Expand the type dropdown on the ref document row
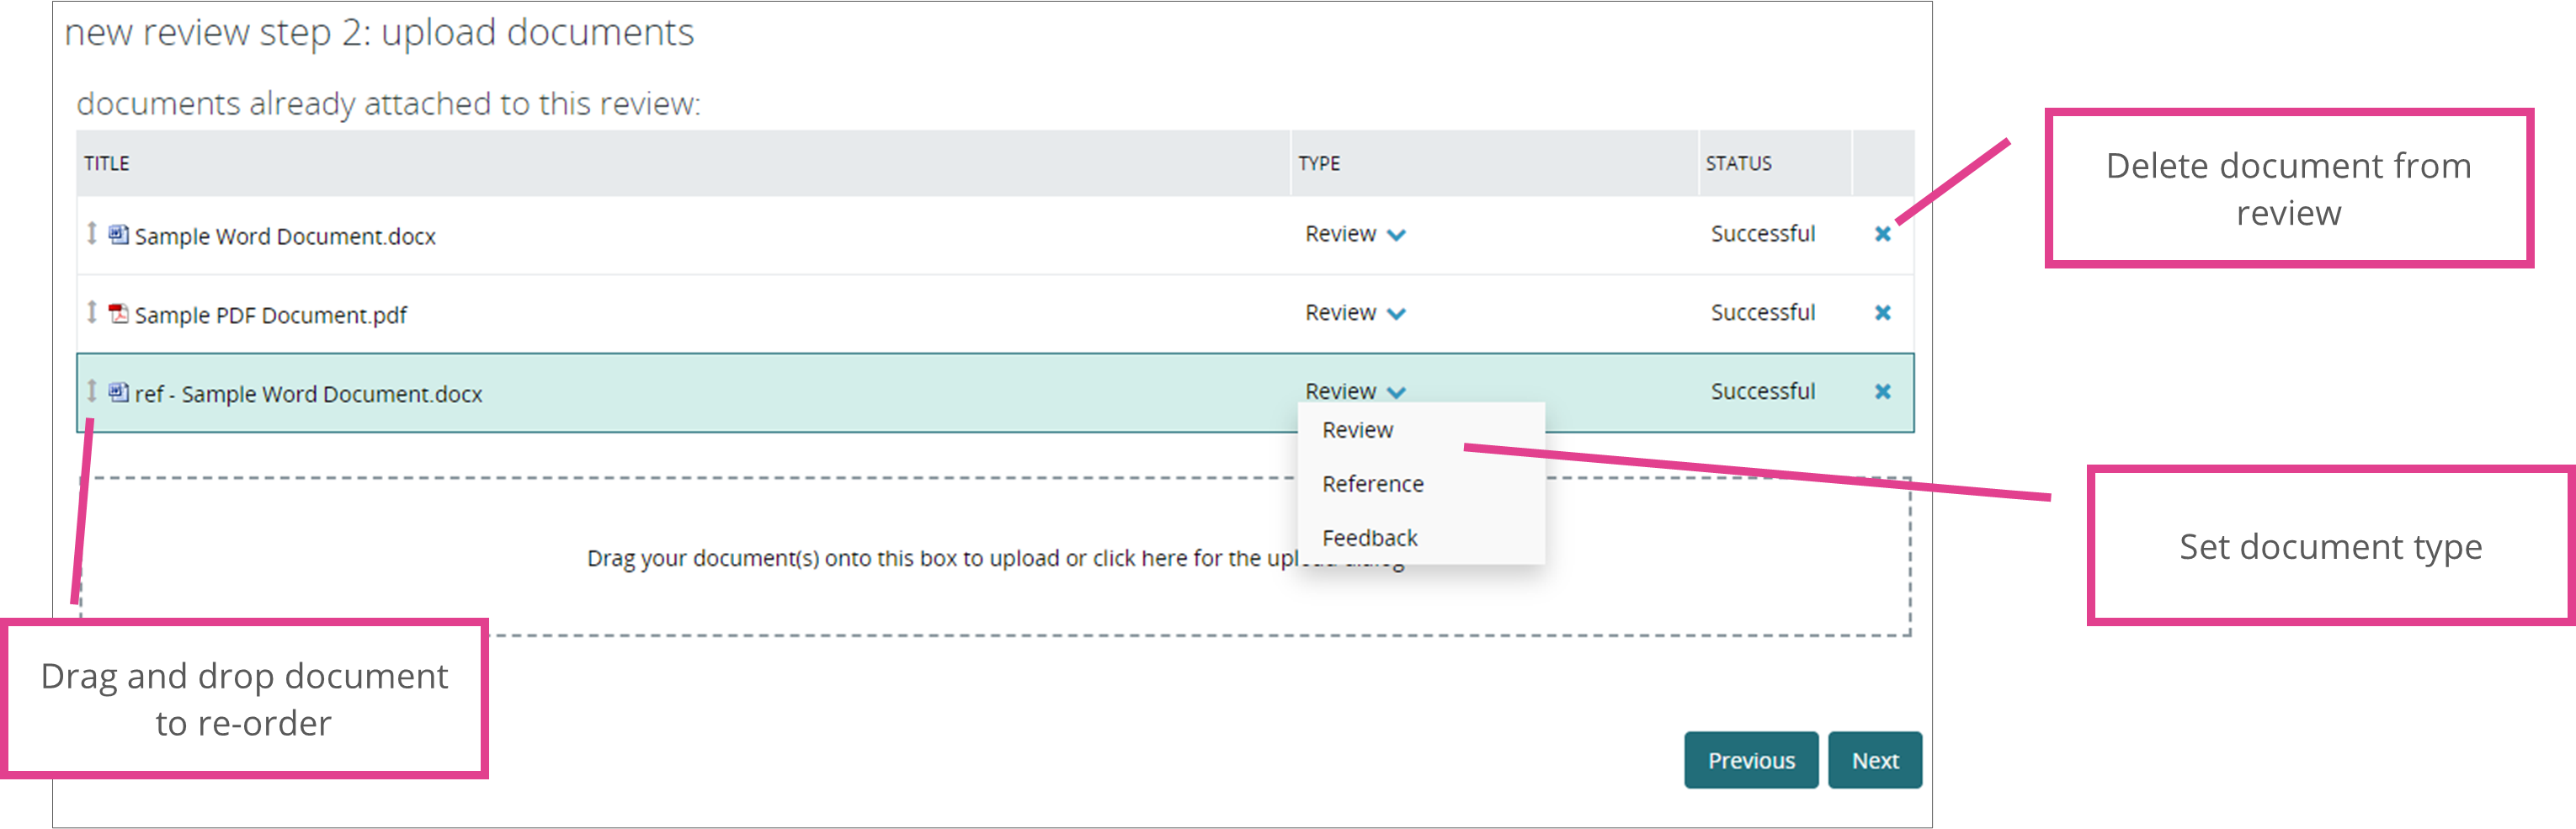Screen dimensions: 2576x829 [x=1355, y=391]
